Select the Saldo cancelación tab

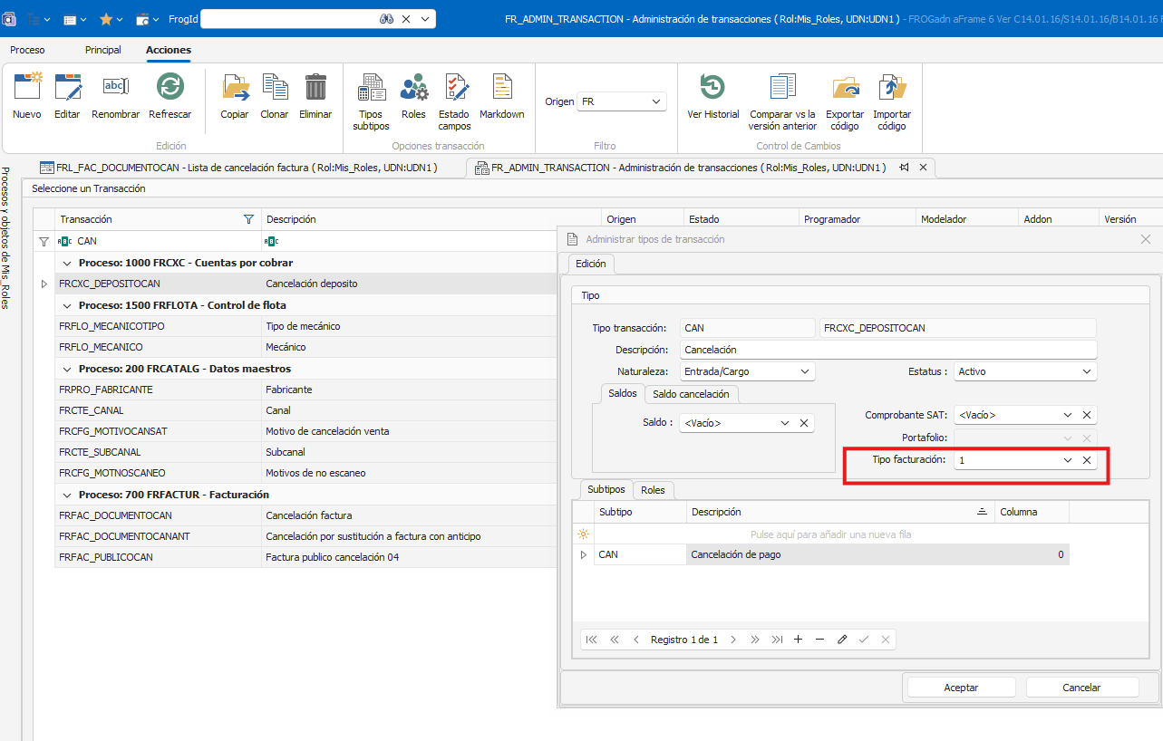click(691, 394)
